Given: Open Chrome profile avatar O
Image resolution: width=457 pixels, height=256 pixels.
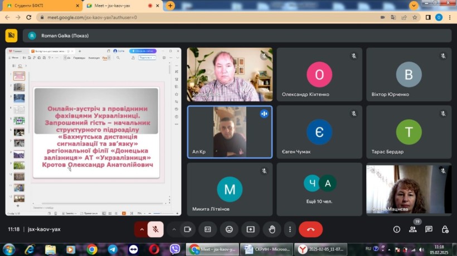Looking at the screenshot, I should click(439, 17).
